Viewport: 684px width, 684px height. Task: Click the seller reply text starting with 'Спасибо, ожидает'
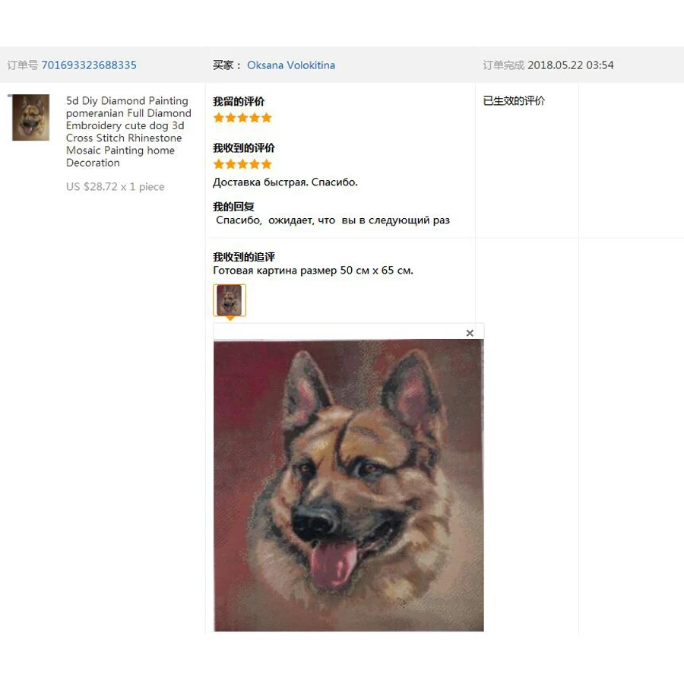[333, 220]
